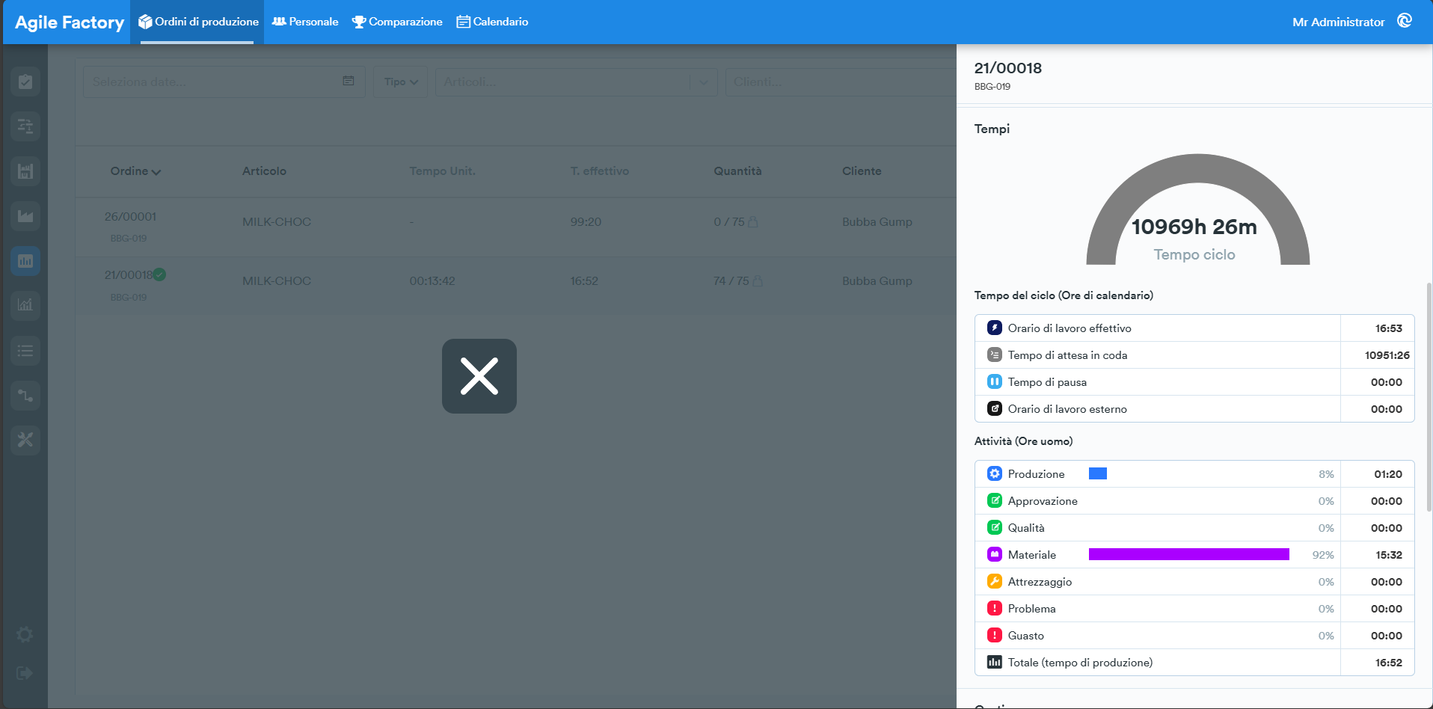The height and width of the screenshot is (709, 1433).
Task: Click the logout sidebar icon
Action: tap(25, 673)
